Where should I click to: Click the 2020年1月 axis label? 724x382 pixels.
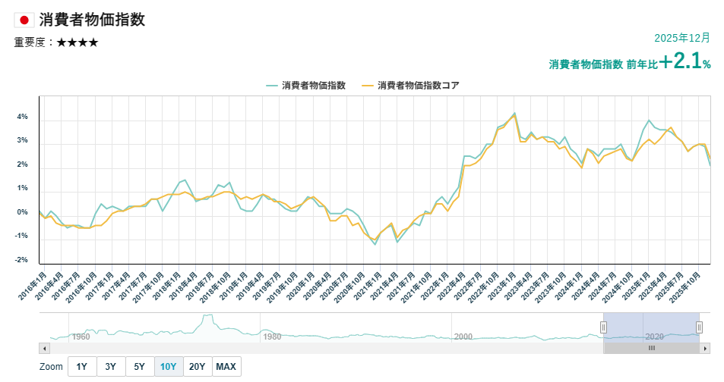click(301, 286)
